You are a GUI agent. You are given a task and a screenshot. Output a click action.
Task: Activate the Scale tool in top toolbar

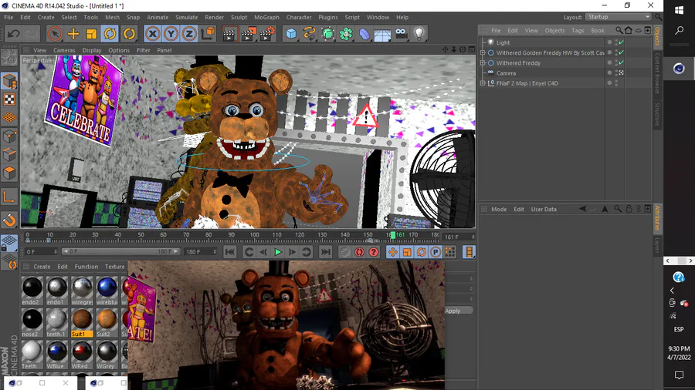pos(92,34)
